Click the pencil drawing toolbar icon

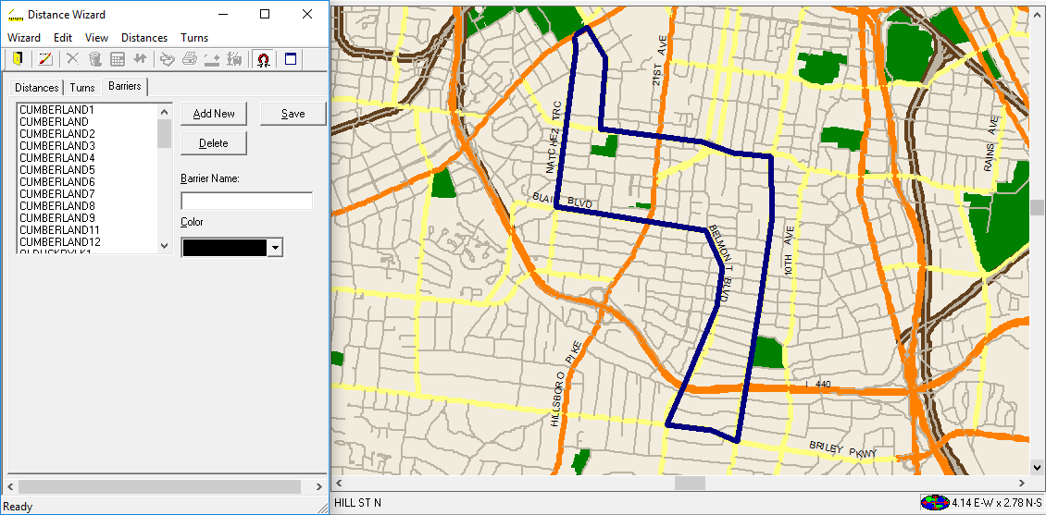(45, 59)
